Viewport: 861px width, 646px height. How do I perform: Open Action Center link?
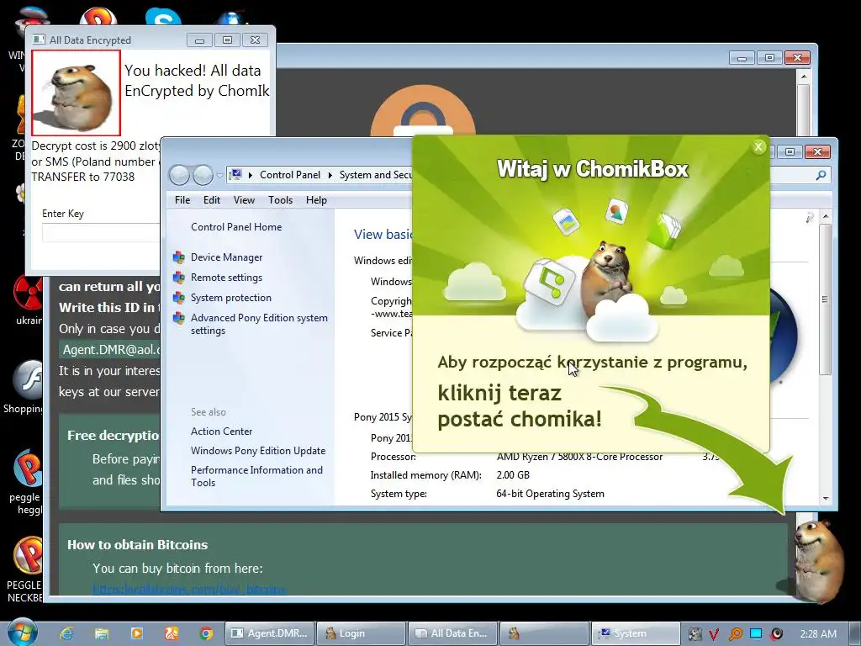click(x=221, y=432)
